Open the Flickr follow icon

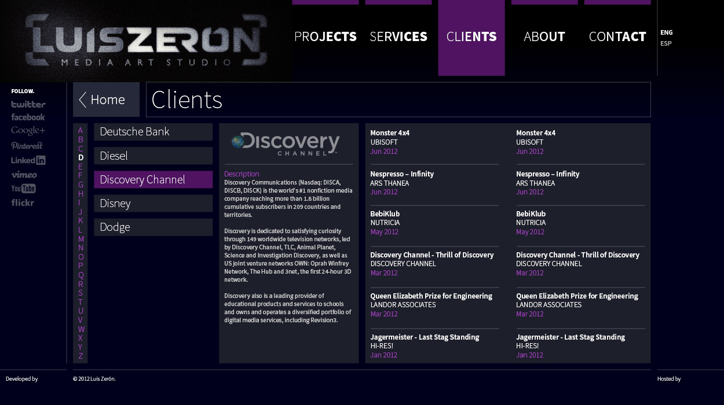23,203
